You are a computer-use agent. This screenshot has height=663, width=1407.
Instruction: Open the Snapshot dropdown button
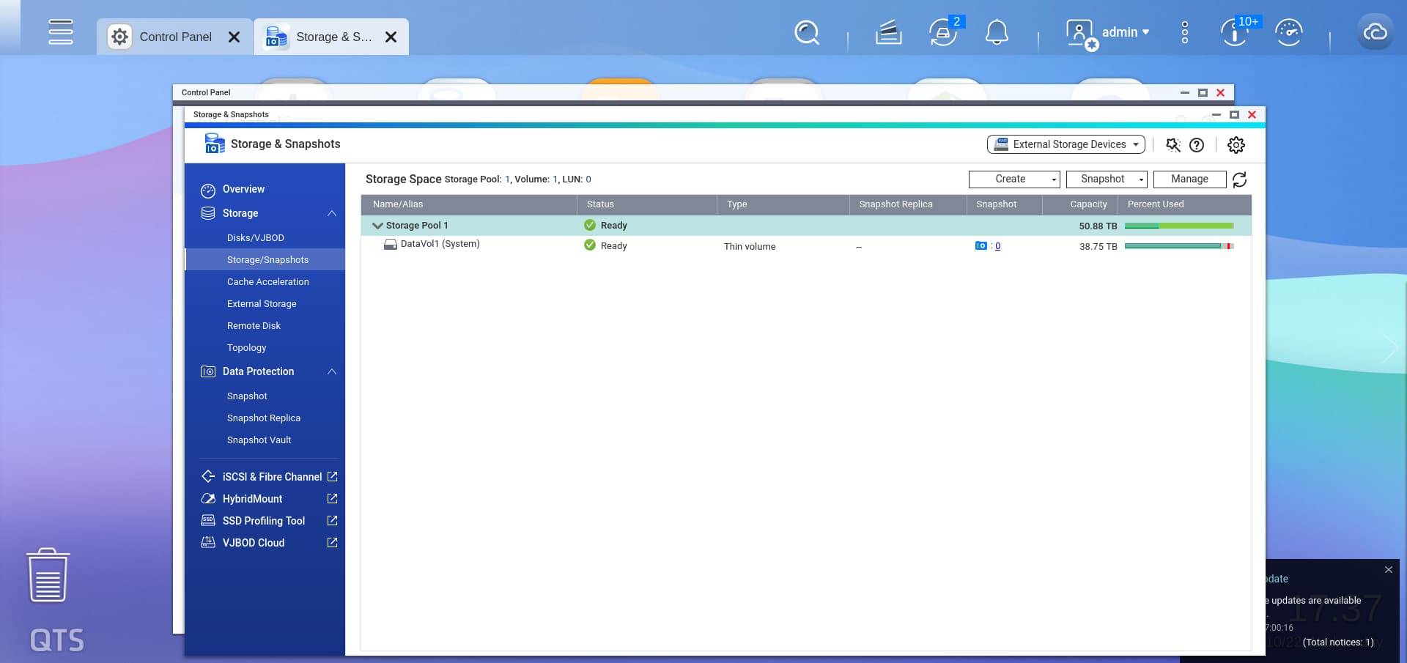pos(1106,179)
